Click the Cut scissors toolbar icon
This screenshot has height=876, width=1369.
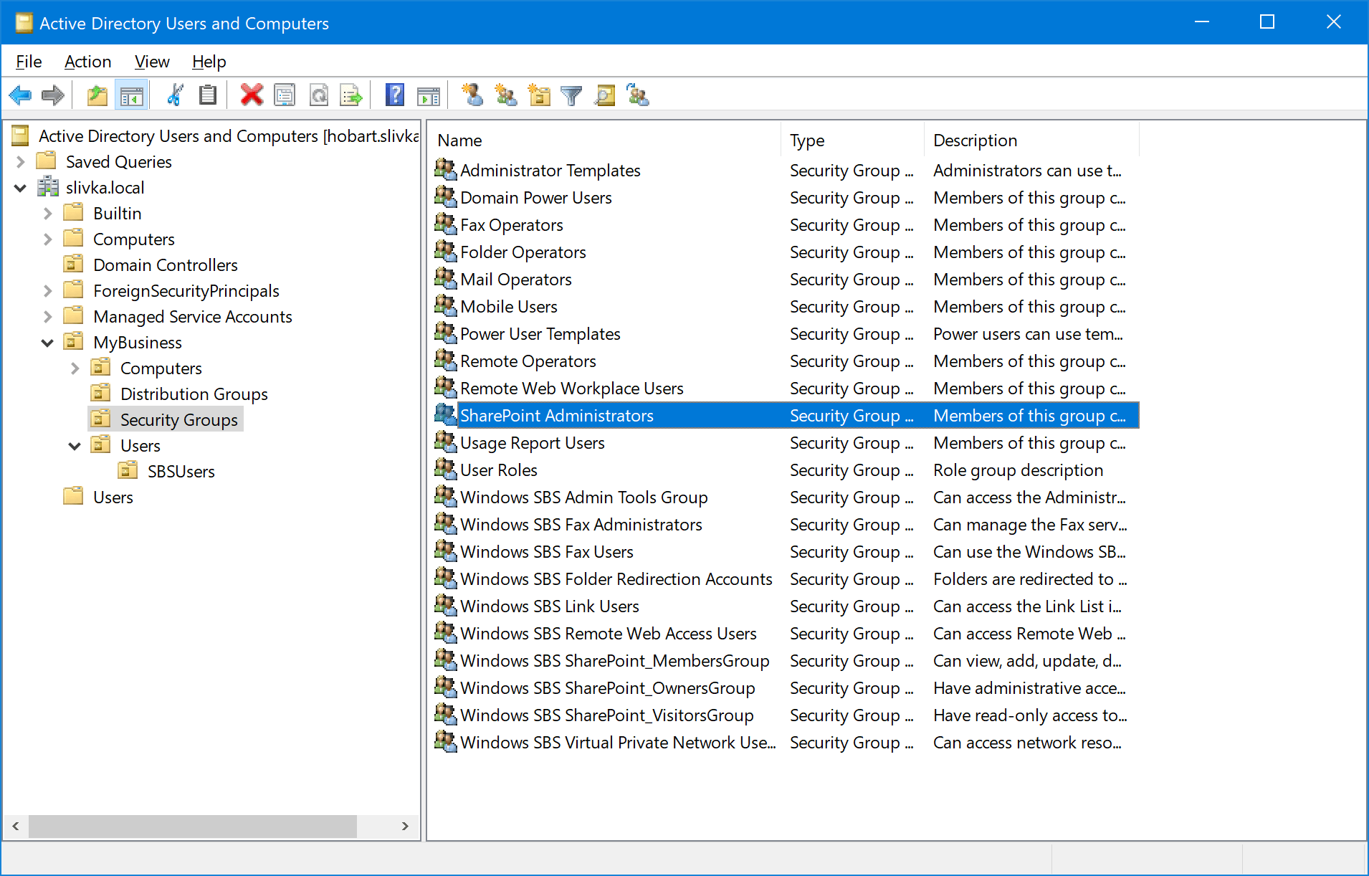174,95
